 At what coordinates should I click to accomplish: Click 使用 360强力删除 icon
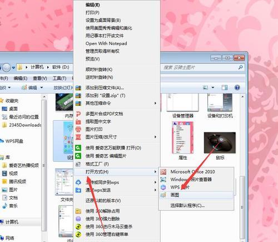(x=78, y=219)
